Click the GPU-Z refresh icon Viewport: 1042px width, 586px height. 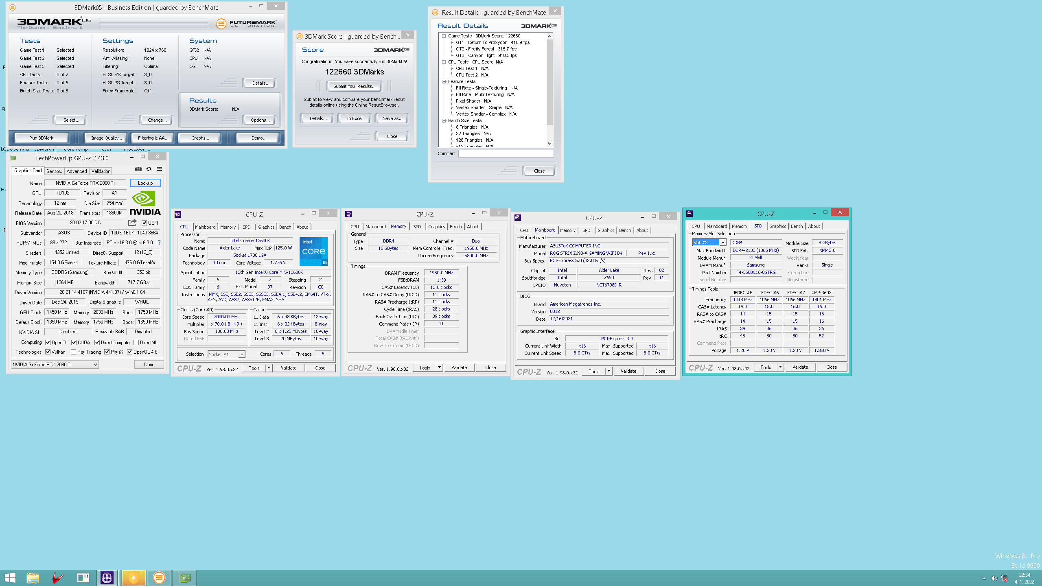point(149,169)
